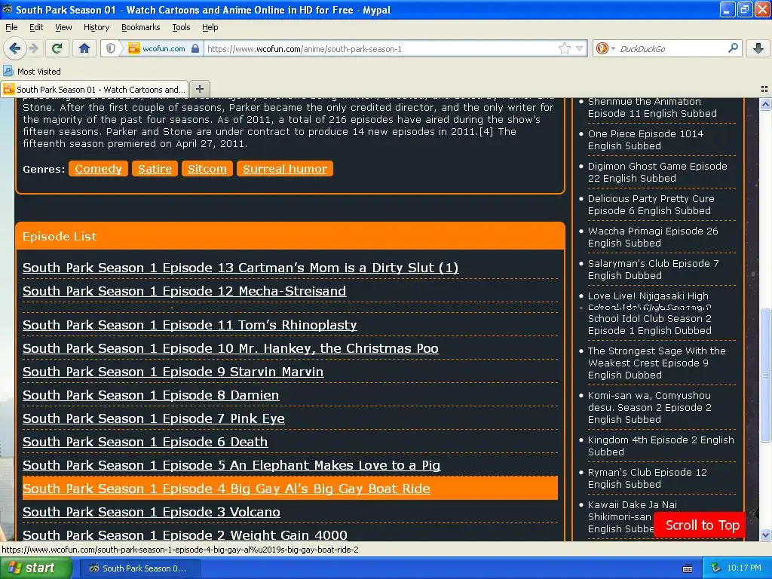Open Delicious Party Pretty Cure Episode 6
The height and width of the screenshot is (579, 772).
pos(651,205)
